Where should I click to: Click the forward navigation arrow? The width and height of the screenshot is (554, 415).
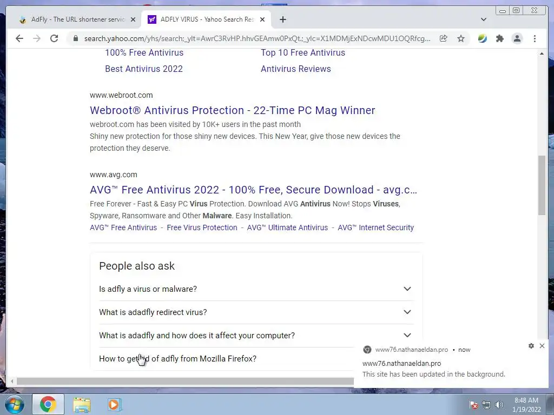[37, 38]
